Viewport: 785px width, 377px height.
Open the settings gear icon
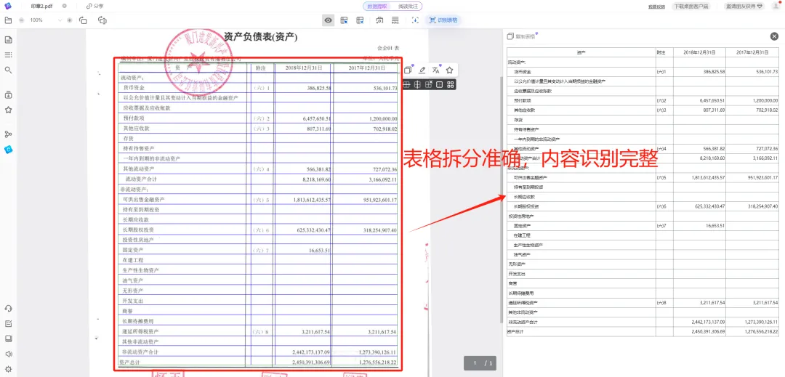click(8, 369)
